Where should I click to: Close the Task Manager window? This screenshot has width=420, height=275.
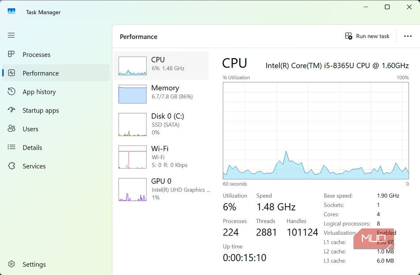(409, 7)
